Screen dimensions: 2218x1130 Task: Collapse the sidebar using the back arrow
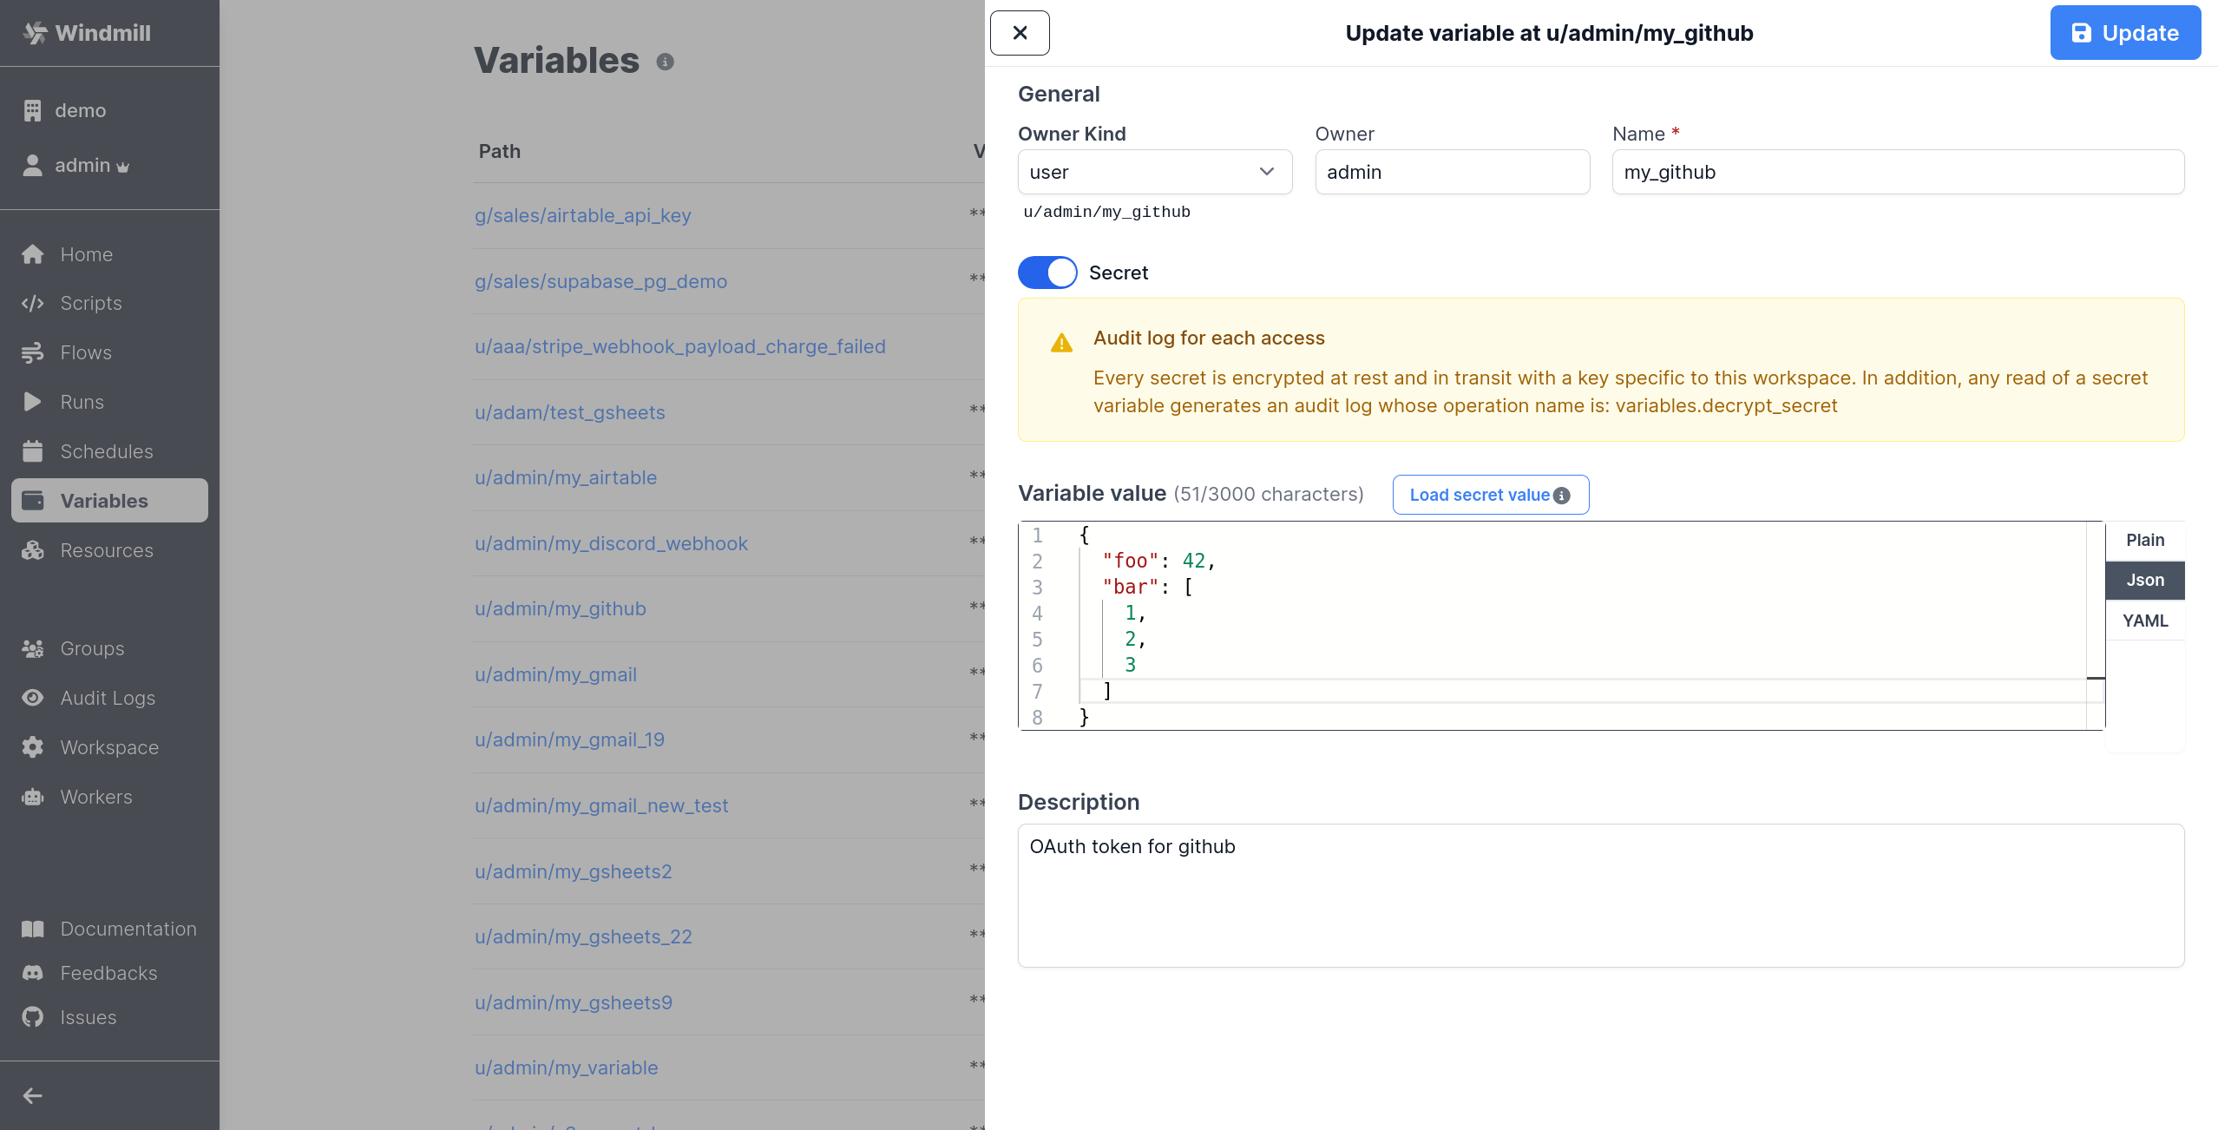pos(31,1094)
